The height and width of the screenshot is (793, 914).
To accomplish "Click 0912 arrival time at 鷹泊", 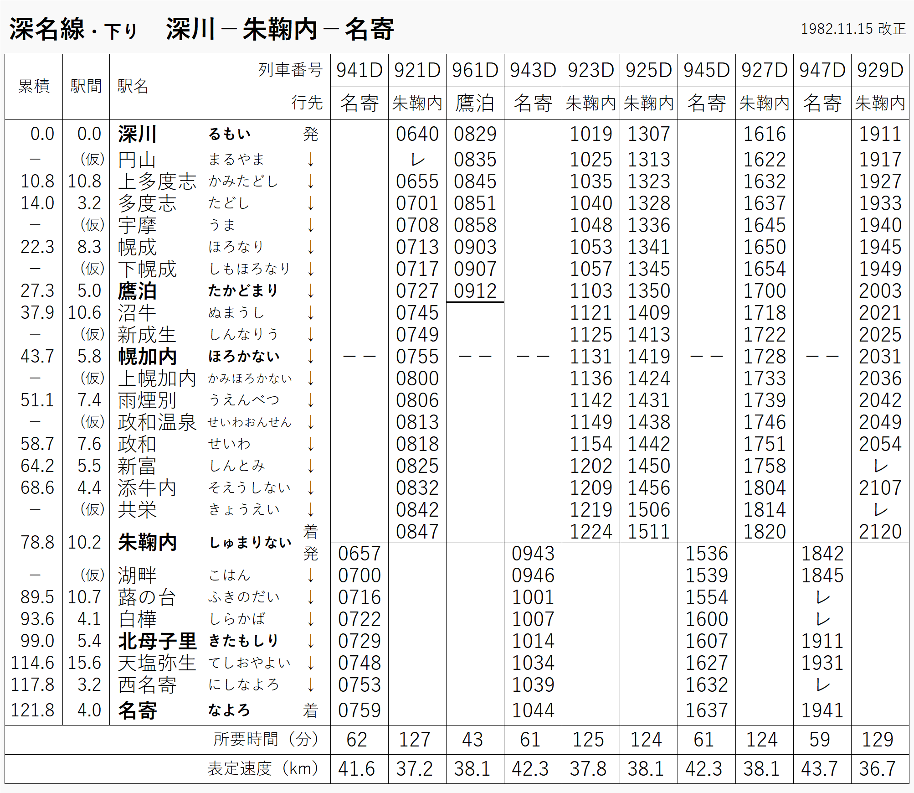I will pyautogui.click(x=475, y=291).
